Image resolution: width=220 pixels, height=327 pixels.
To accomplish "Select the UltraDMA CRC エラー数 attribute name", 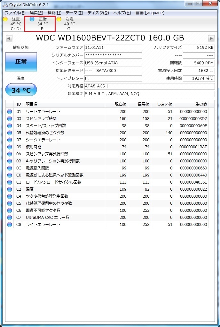I will (x=48, y=218).
